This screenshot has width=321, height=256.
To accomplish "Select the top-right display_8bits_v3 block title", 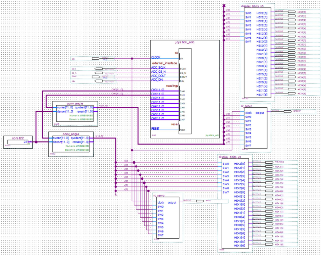I will pos(252,6).
